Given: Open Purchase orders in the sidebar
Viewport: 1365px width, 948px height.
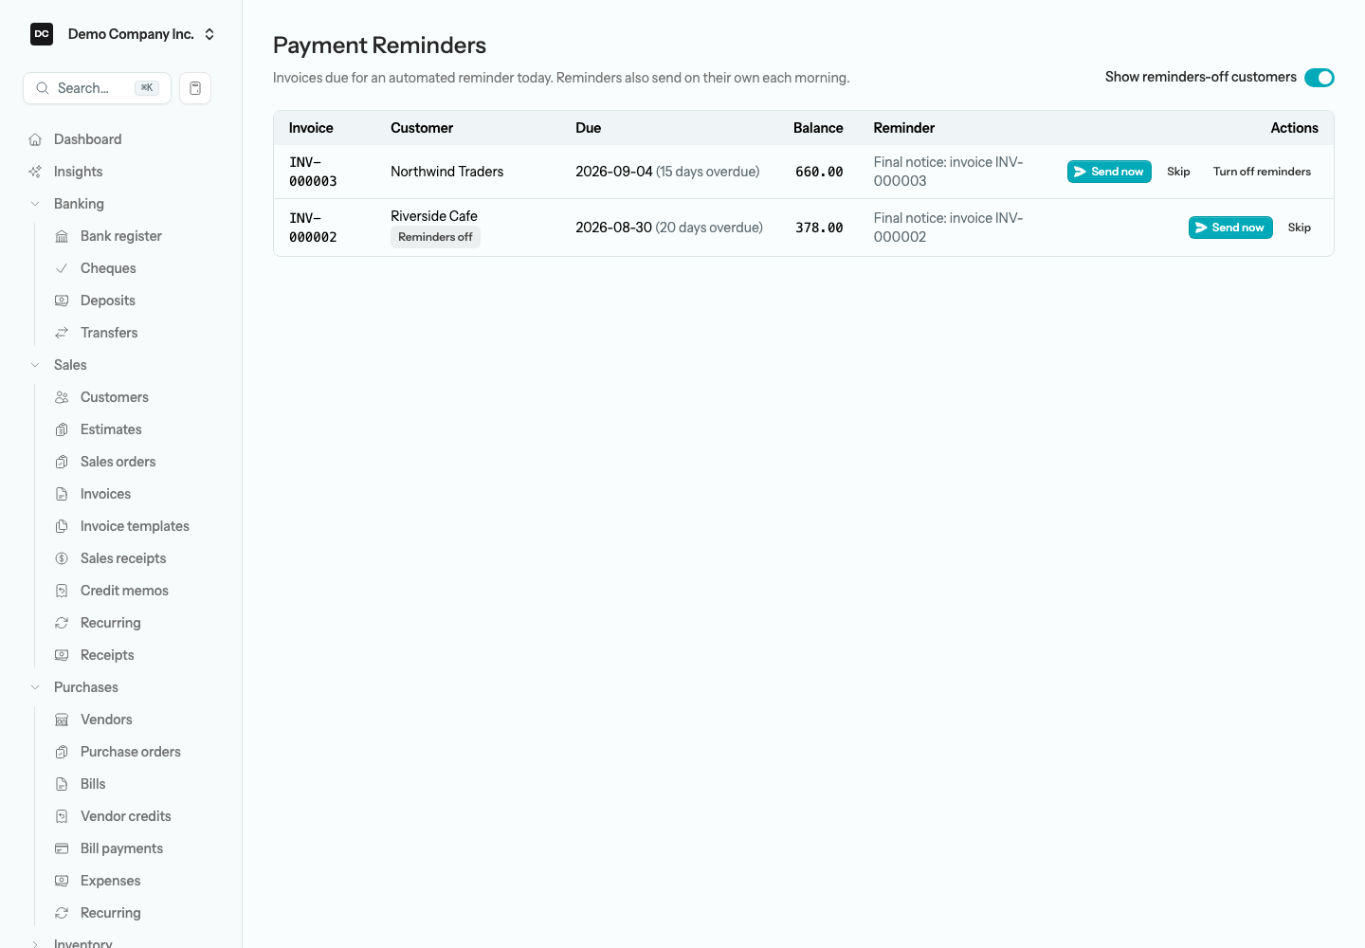Looking at the screenshot, I should click(131, 752).
